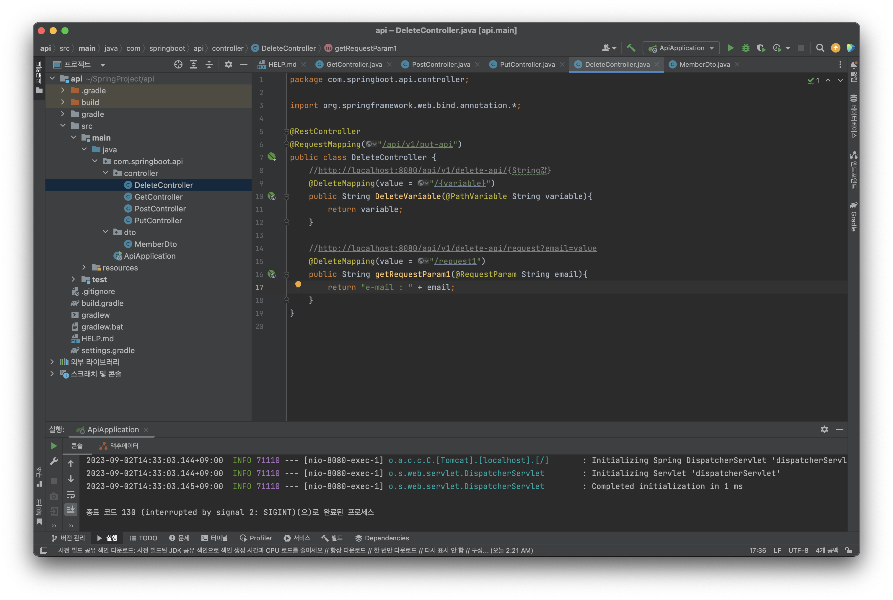The image size is (893, 600).
Task: Toggle the read-only lock icon in status bar
Action: 848,550
